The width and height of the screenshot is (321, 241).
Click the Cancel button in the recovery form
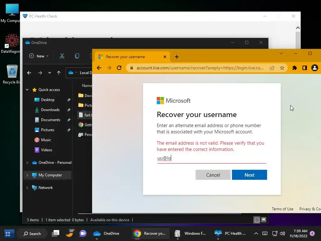213,175
